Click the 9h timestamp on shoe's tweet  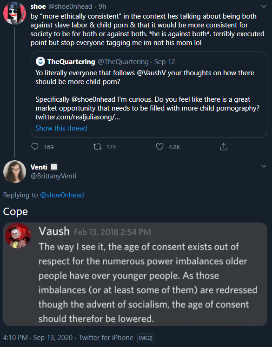click(102, 7)
